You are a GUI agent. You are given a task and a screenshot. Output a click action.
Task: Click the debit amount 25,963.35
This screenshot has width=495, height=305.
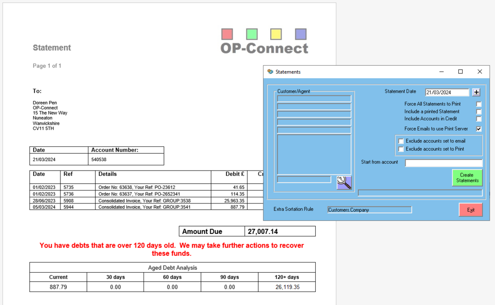click(x=234, y=201)
